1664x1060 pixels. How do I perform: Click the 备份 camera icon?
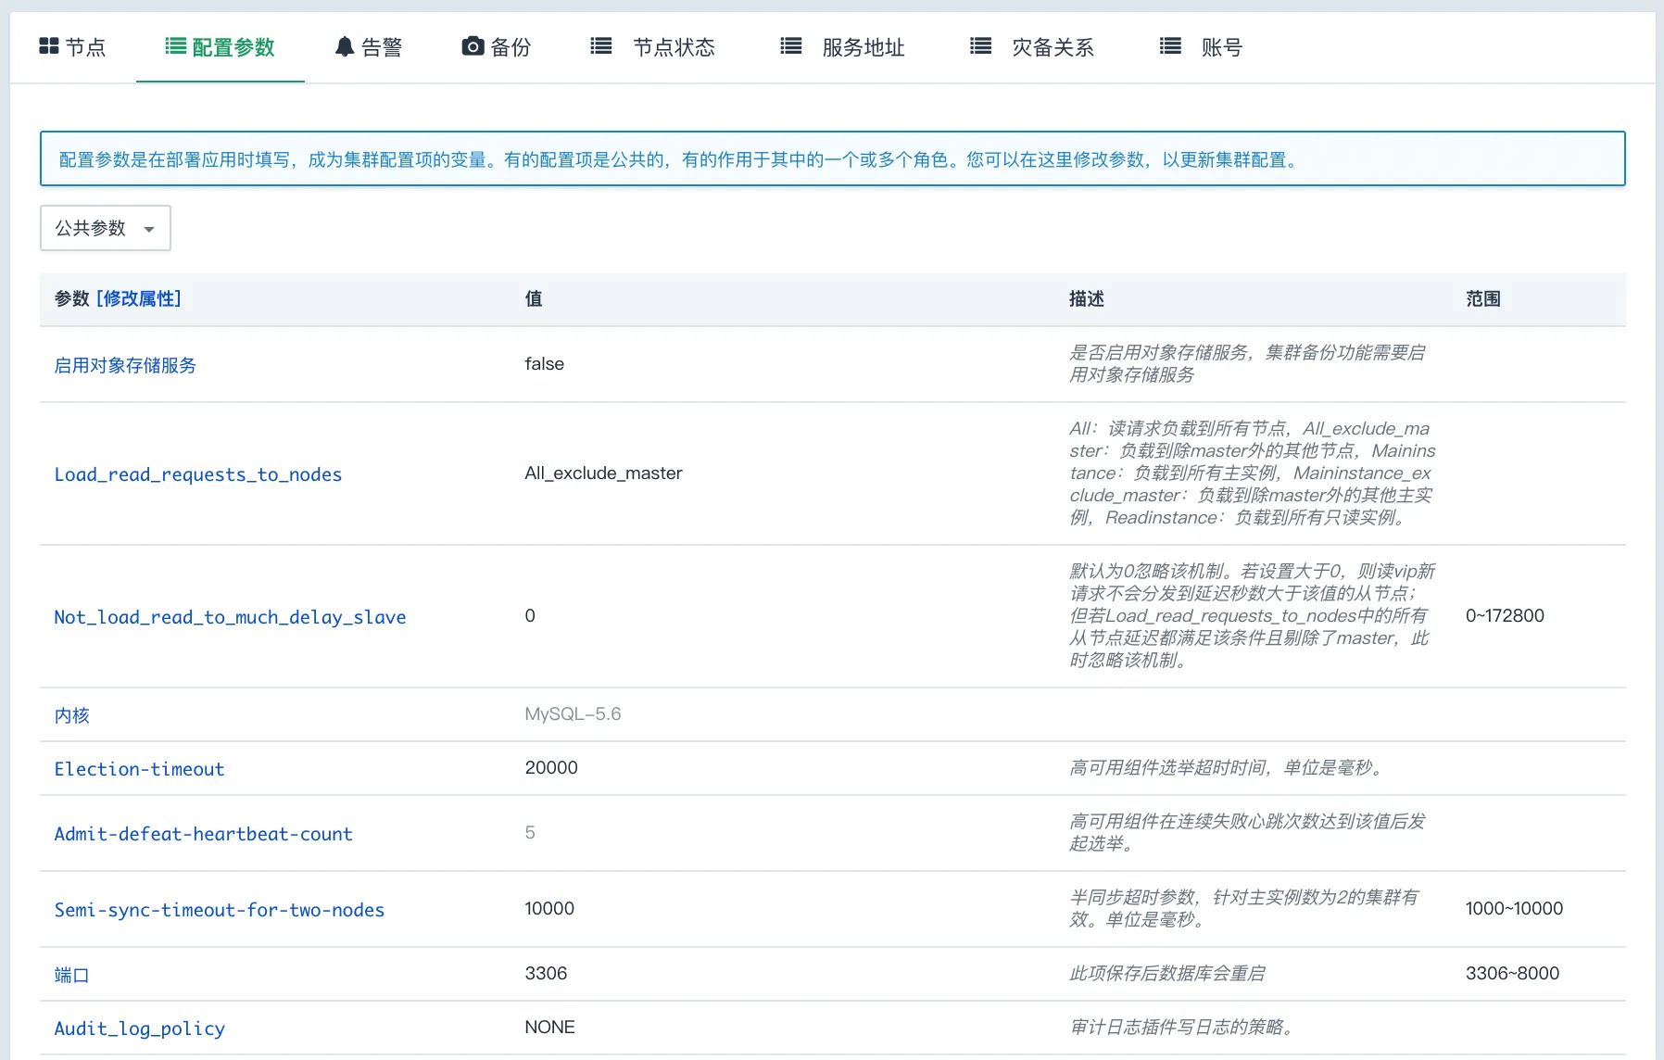472,46
